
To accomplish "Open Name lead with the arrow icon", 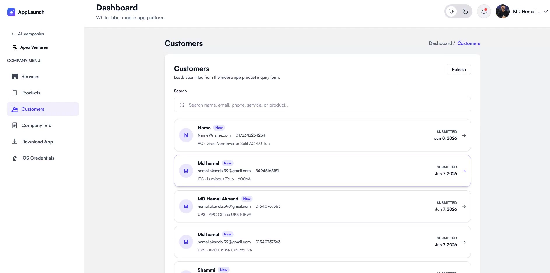I will (x=464, y=135).
